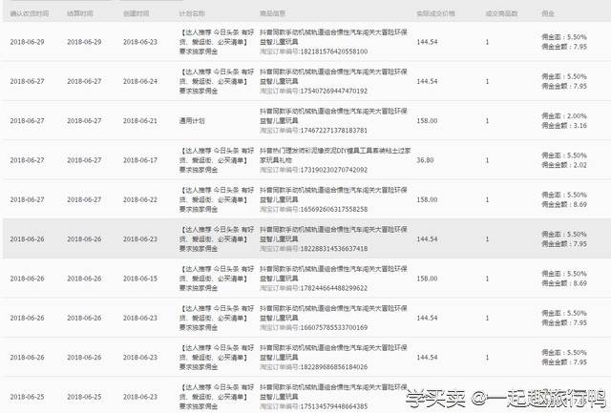
Task: Select order number 173190230270742092
Action: coord(334,170)
